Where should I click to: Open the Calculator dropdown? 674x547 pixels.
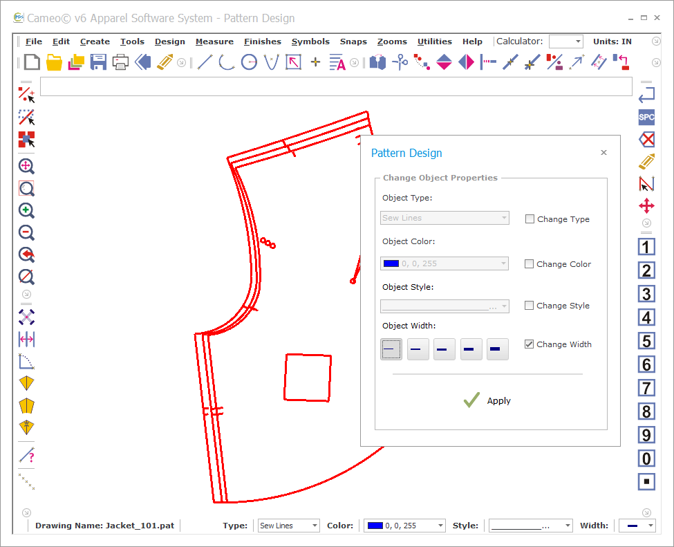coord(565,41)
